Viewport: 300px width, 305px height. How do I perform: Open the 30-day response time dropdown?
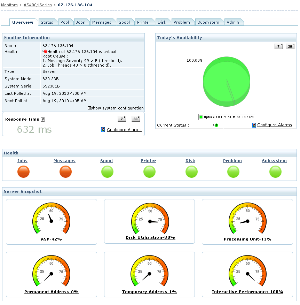coord(135,119)
